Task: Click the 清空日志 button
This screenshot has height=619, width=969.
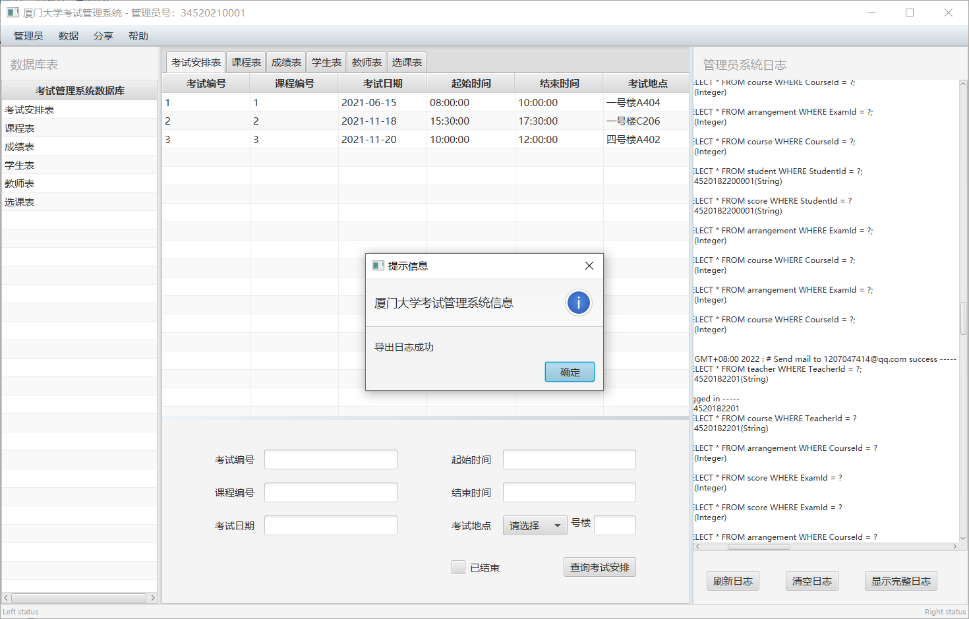Action: click(811, 581)
